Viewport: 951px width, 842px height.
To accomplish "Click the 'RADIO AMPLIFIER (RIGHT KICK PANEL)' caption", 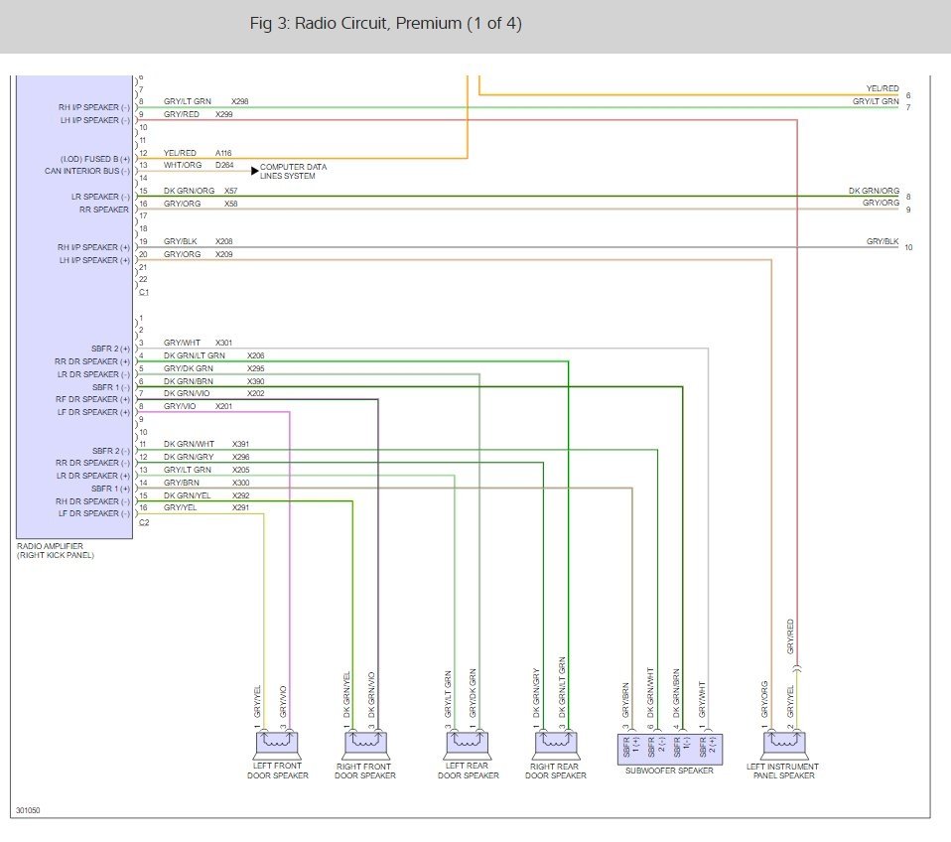I will click(x=56, y=551).
